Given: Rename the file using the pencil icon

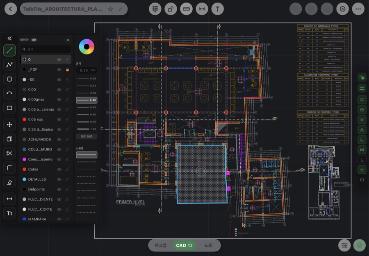Looking at the screenshot, I should (120, 9).
